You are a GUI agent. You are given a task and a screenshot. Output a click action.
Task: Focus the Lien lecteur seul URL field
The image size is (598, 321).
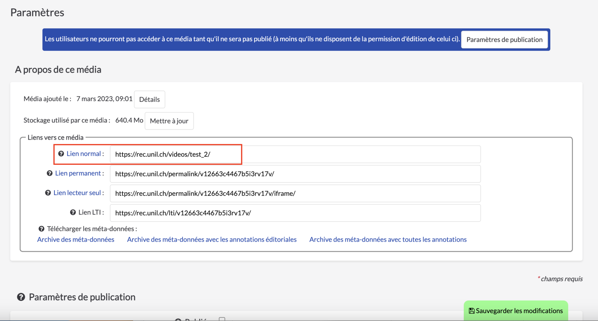(295, 193)
